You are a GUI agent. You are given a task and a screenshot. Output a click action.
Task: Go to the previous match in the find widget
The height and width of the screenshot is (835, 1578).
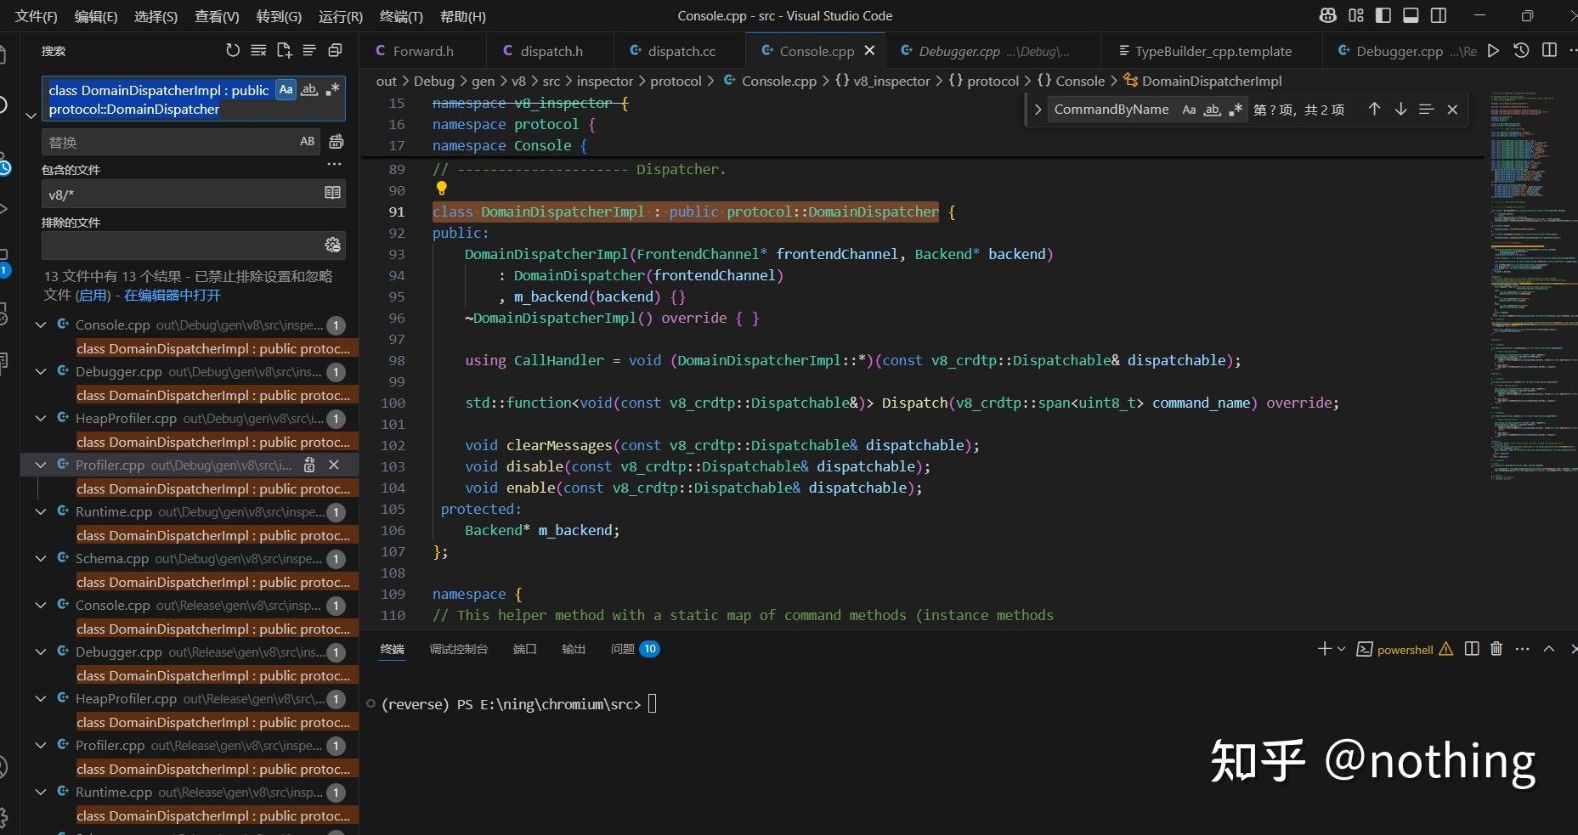pyautogui.click(x=1374, y=110)
